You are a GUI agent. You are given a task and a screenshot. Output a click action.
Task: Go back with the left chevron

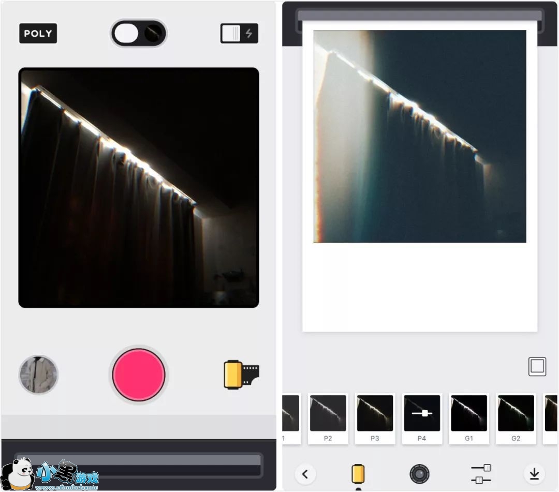click(x=305, y=474)
